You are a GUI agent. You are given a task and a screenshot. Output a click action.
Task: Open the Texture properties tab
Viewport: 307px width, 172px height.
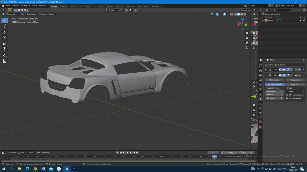[260, 127]
